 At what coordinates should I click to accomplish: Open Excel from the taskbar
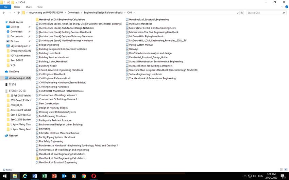(x=45, y=176)
